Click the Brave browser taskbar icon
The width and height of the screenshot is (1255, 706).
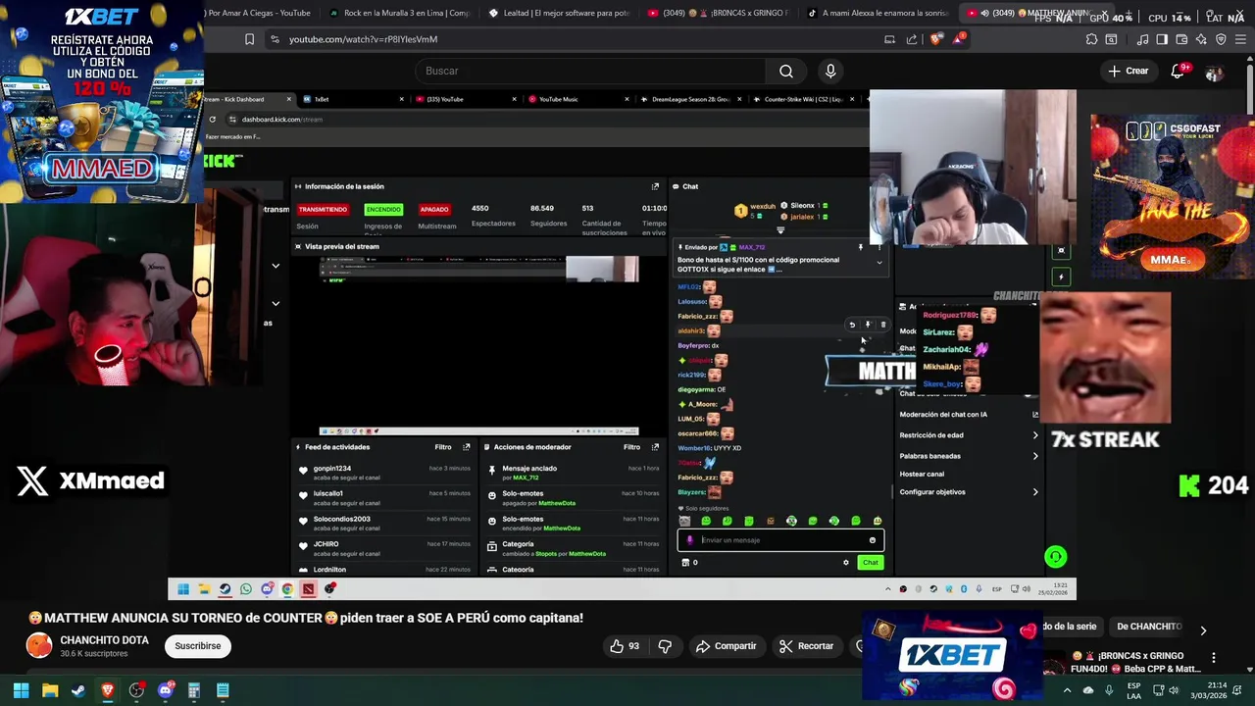coord(108,691)
